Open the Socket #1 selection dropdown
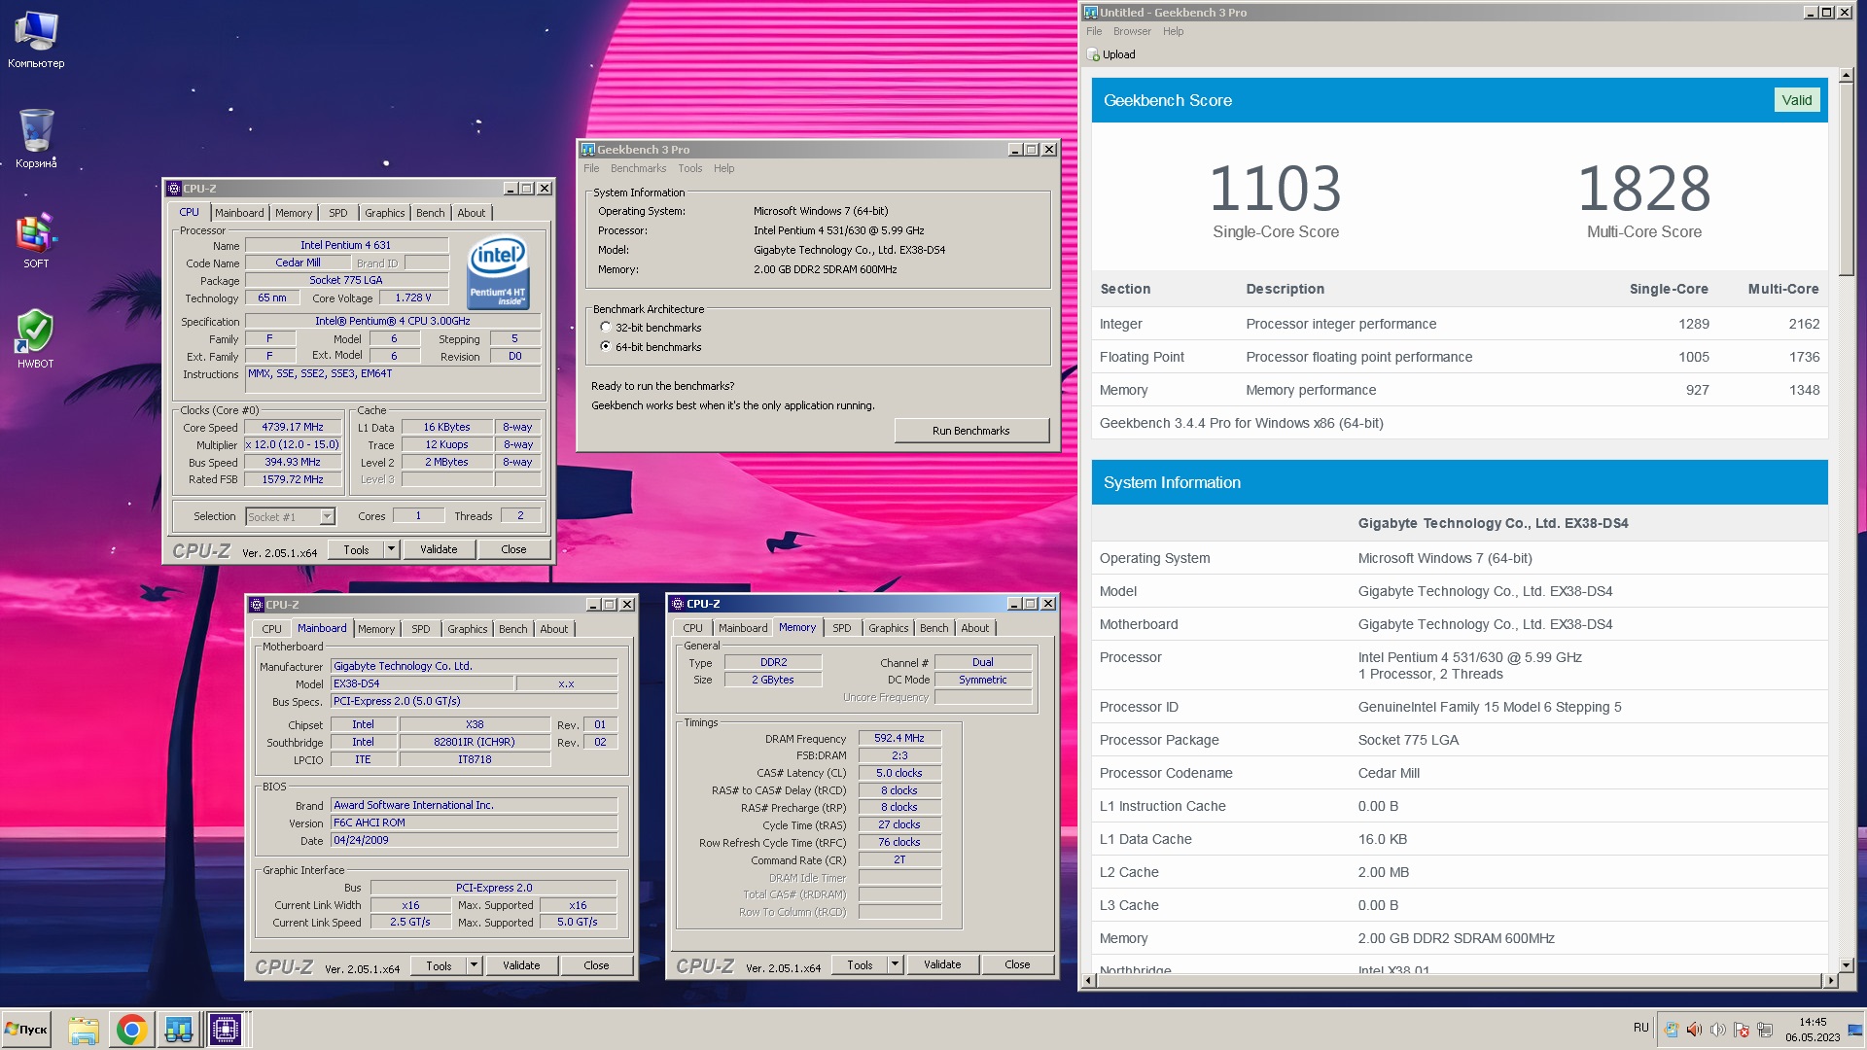Viewport: 1867px width, 1050px height. click(290, 517)
